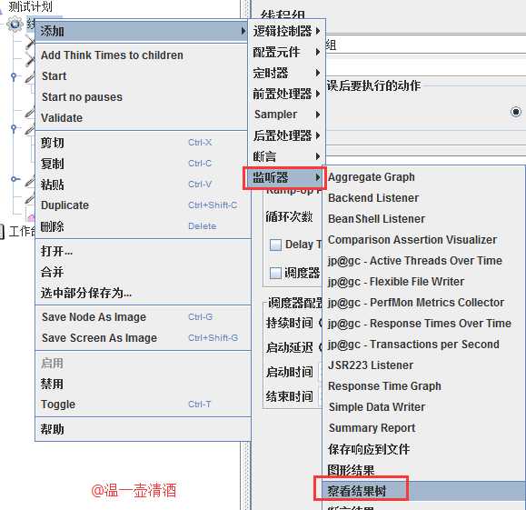The image size is (526, 510).
Task: Select Backend Listener
Action: click(423, 198)
